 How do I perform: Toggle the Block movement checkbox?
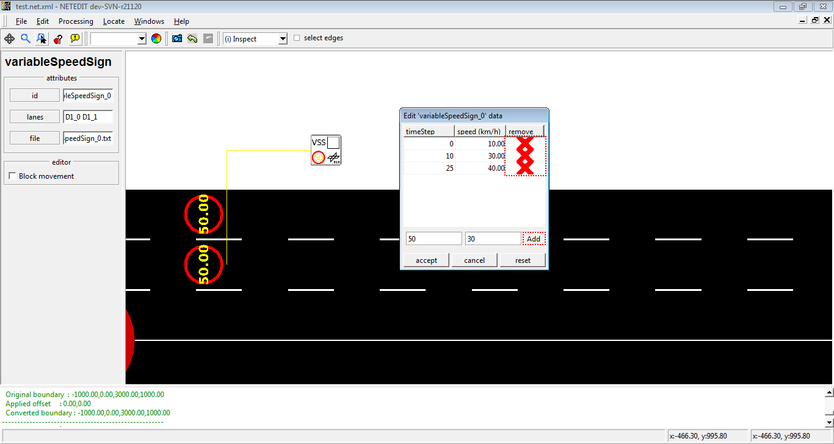click(x=12, y=176)
